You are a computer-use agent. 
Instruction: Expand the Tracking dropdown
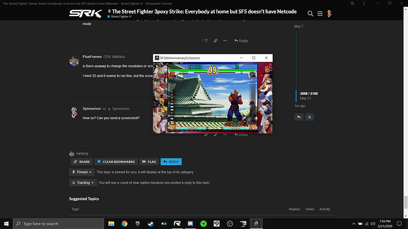(83, 183)
